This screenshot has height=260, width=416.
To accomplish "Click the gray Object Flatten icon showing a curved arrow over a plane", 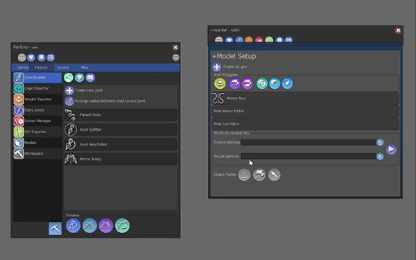I will tap(259, 175).
